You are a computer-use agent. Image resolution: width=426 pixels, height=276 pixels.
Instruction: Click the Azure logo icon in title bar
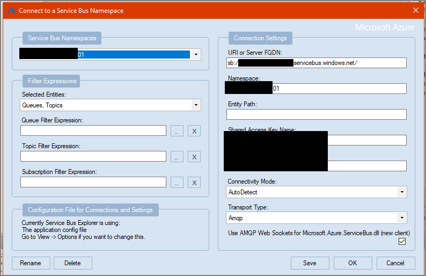(12, 11)
